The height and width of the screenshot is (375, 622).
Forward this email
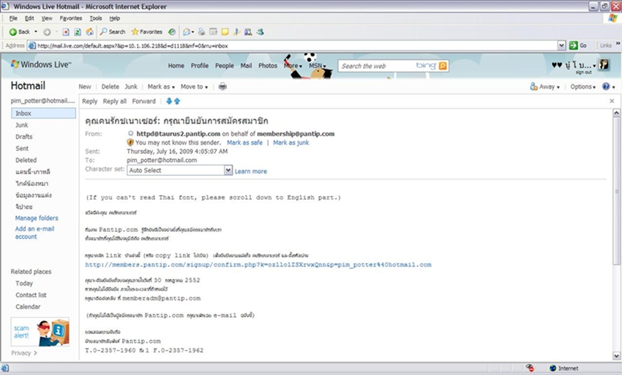[143, 101]
